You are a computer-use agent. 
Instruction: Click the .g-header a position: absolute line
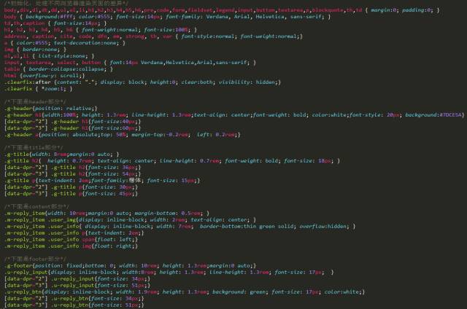(122, 134)
